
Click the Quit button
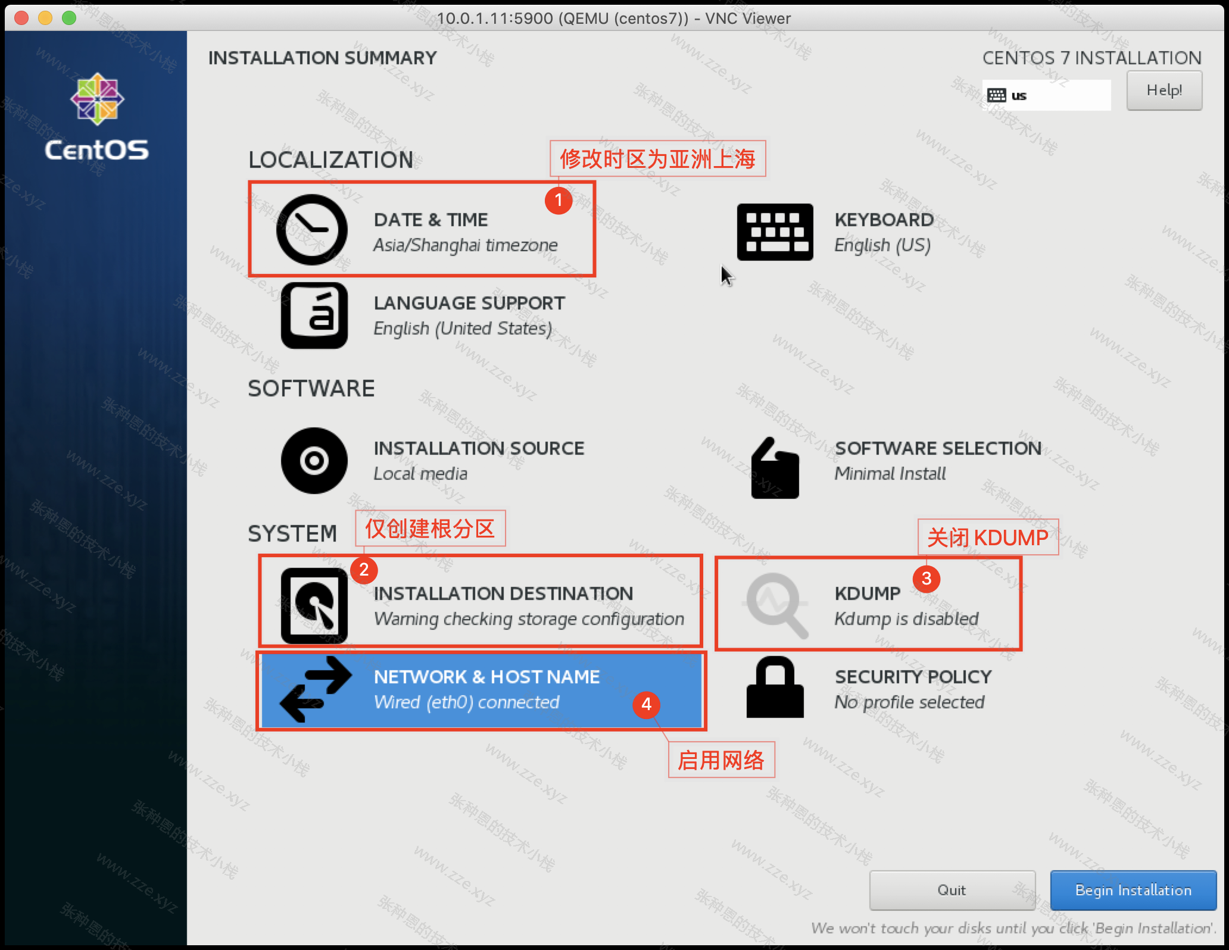click(952, 890)
